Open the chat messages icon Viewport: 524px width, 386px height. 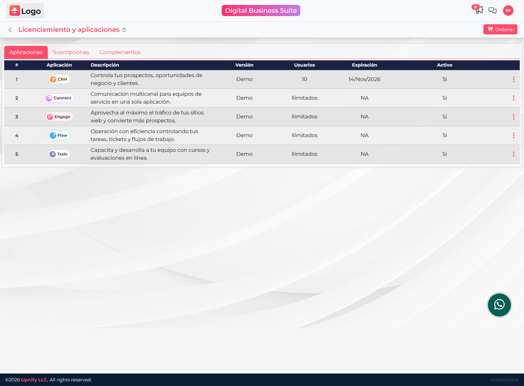pos(493,10)
